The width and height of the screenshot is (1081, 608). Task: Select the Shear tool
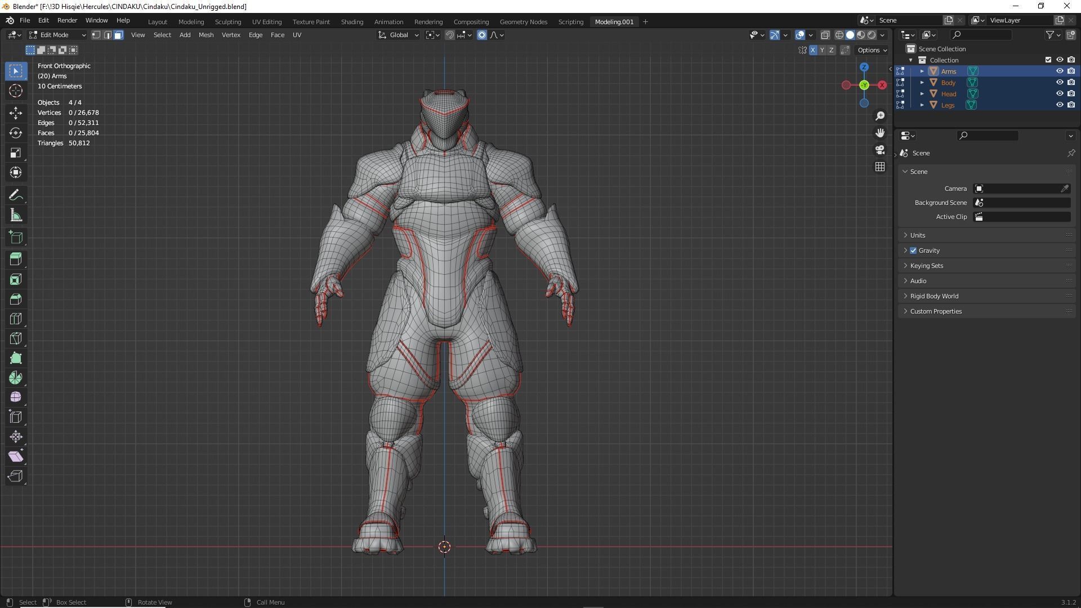(16, 457)
